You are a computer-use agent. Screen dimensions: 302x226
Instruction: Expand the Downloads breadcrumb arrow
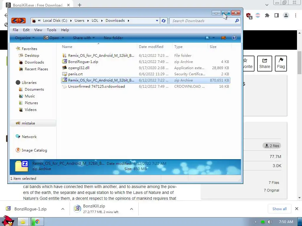tap(129, 21)
